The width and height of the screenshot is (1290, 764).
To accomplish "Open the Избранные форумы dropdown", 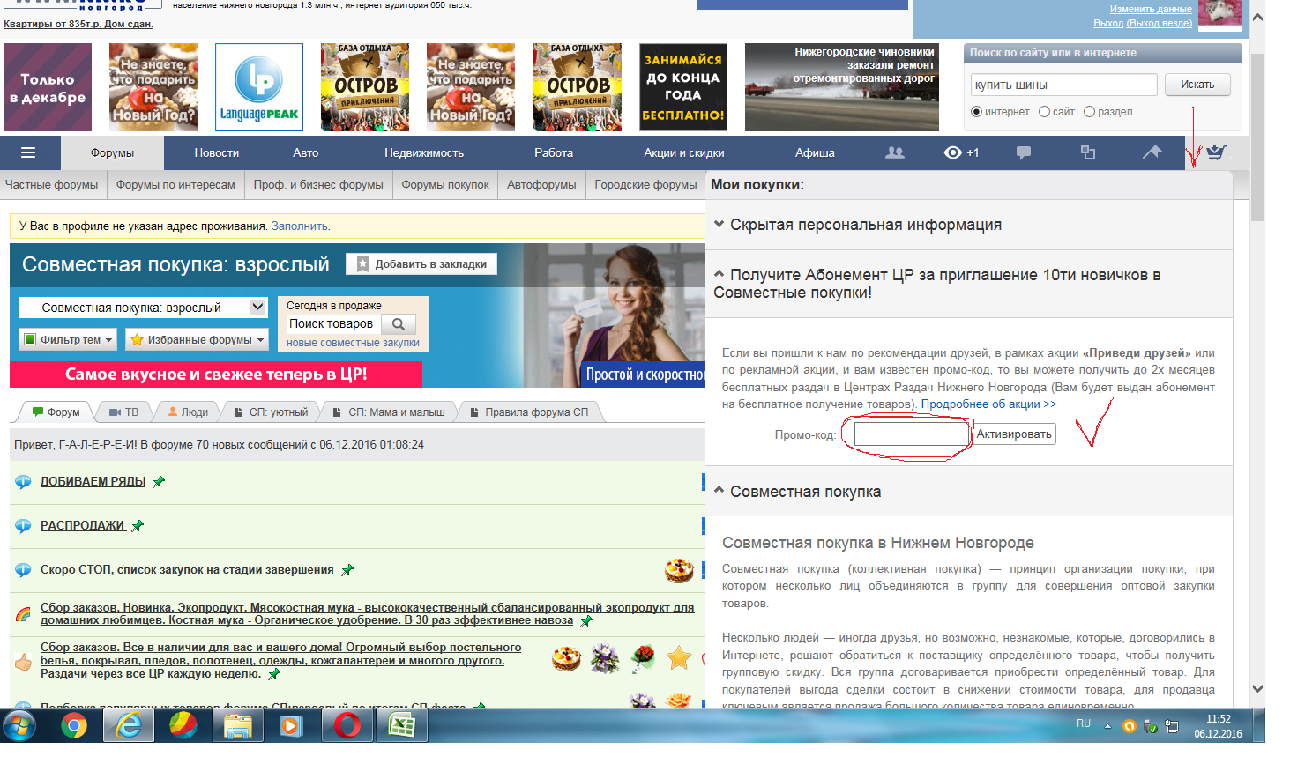I will coord(197,339).
